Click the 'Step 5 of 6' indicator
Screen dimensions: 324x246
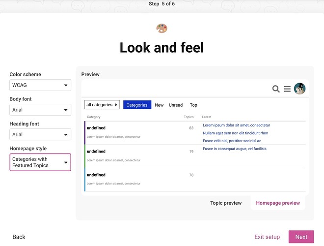tap(162, 4)
